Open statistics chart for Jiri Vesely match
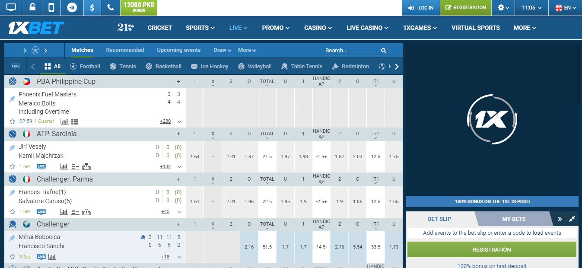 (x=64, y=166)
